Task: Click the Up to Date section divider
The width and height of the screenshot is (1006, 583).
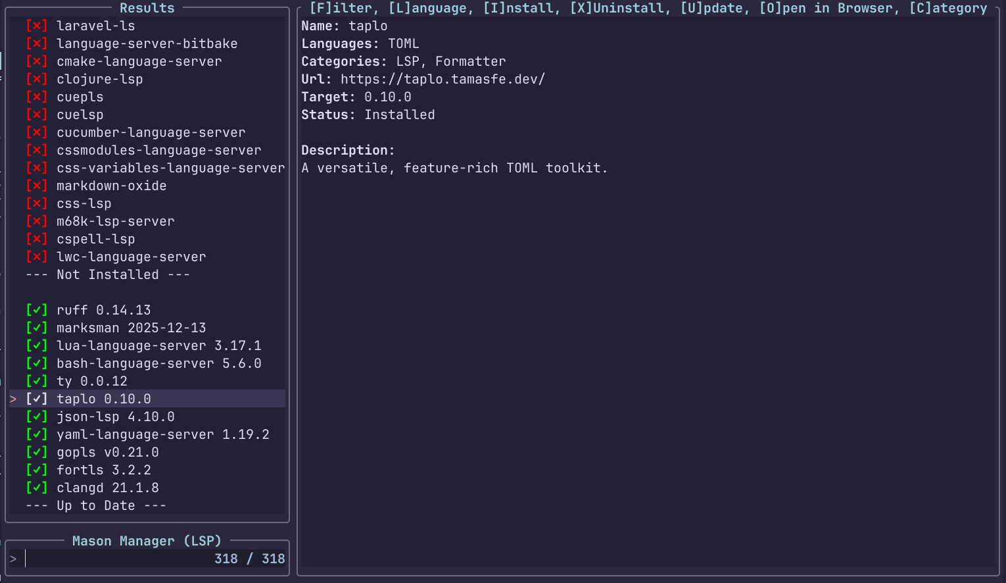Action: (96, 505)
